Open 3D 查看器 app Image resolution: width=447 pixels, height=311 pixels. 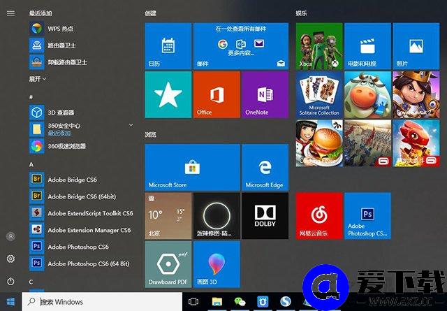pos(81,113)
